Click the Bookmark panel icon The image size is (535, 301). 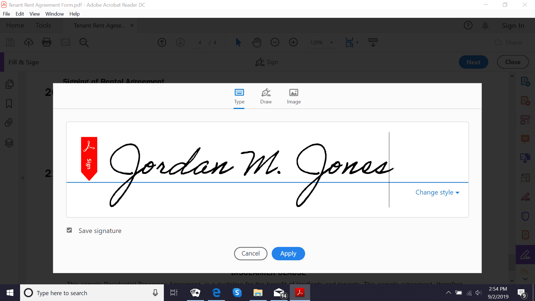pyautogui.click(x=10, y=103)
